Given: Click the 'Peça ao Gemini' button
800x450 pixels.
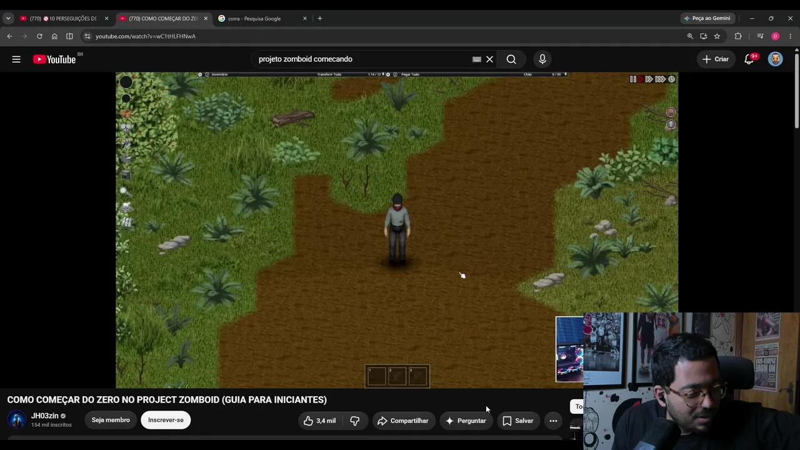Looking at the screenshot, I should click(x=707, y=19).
